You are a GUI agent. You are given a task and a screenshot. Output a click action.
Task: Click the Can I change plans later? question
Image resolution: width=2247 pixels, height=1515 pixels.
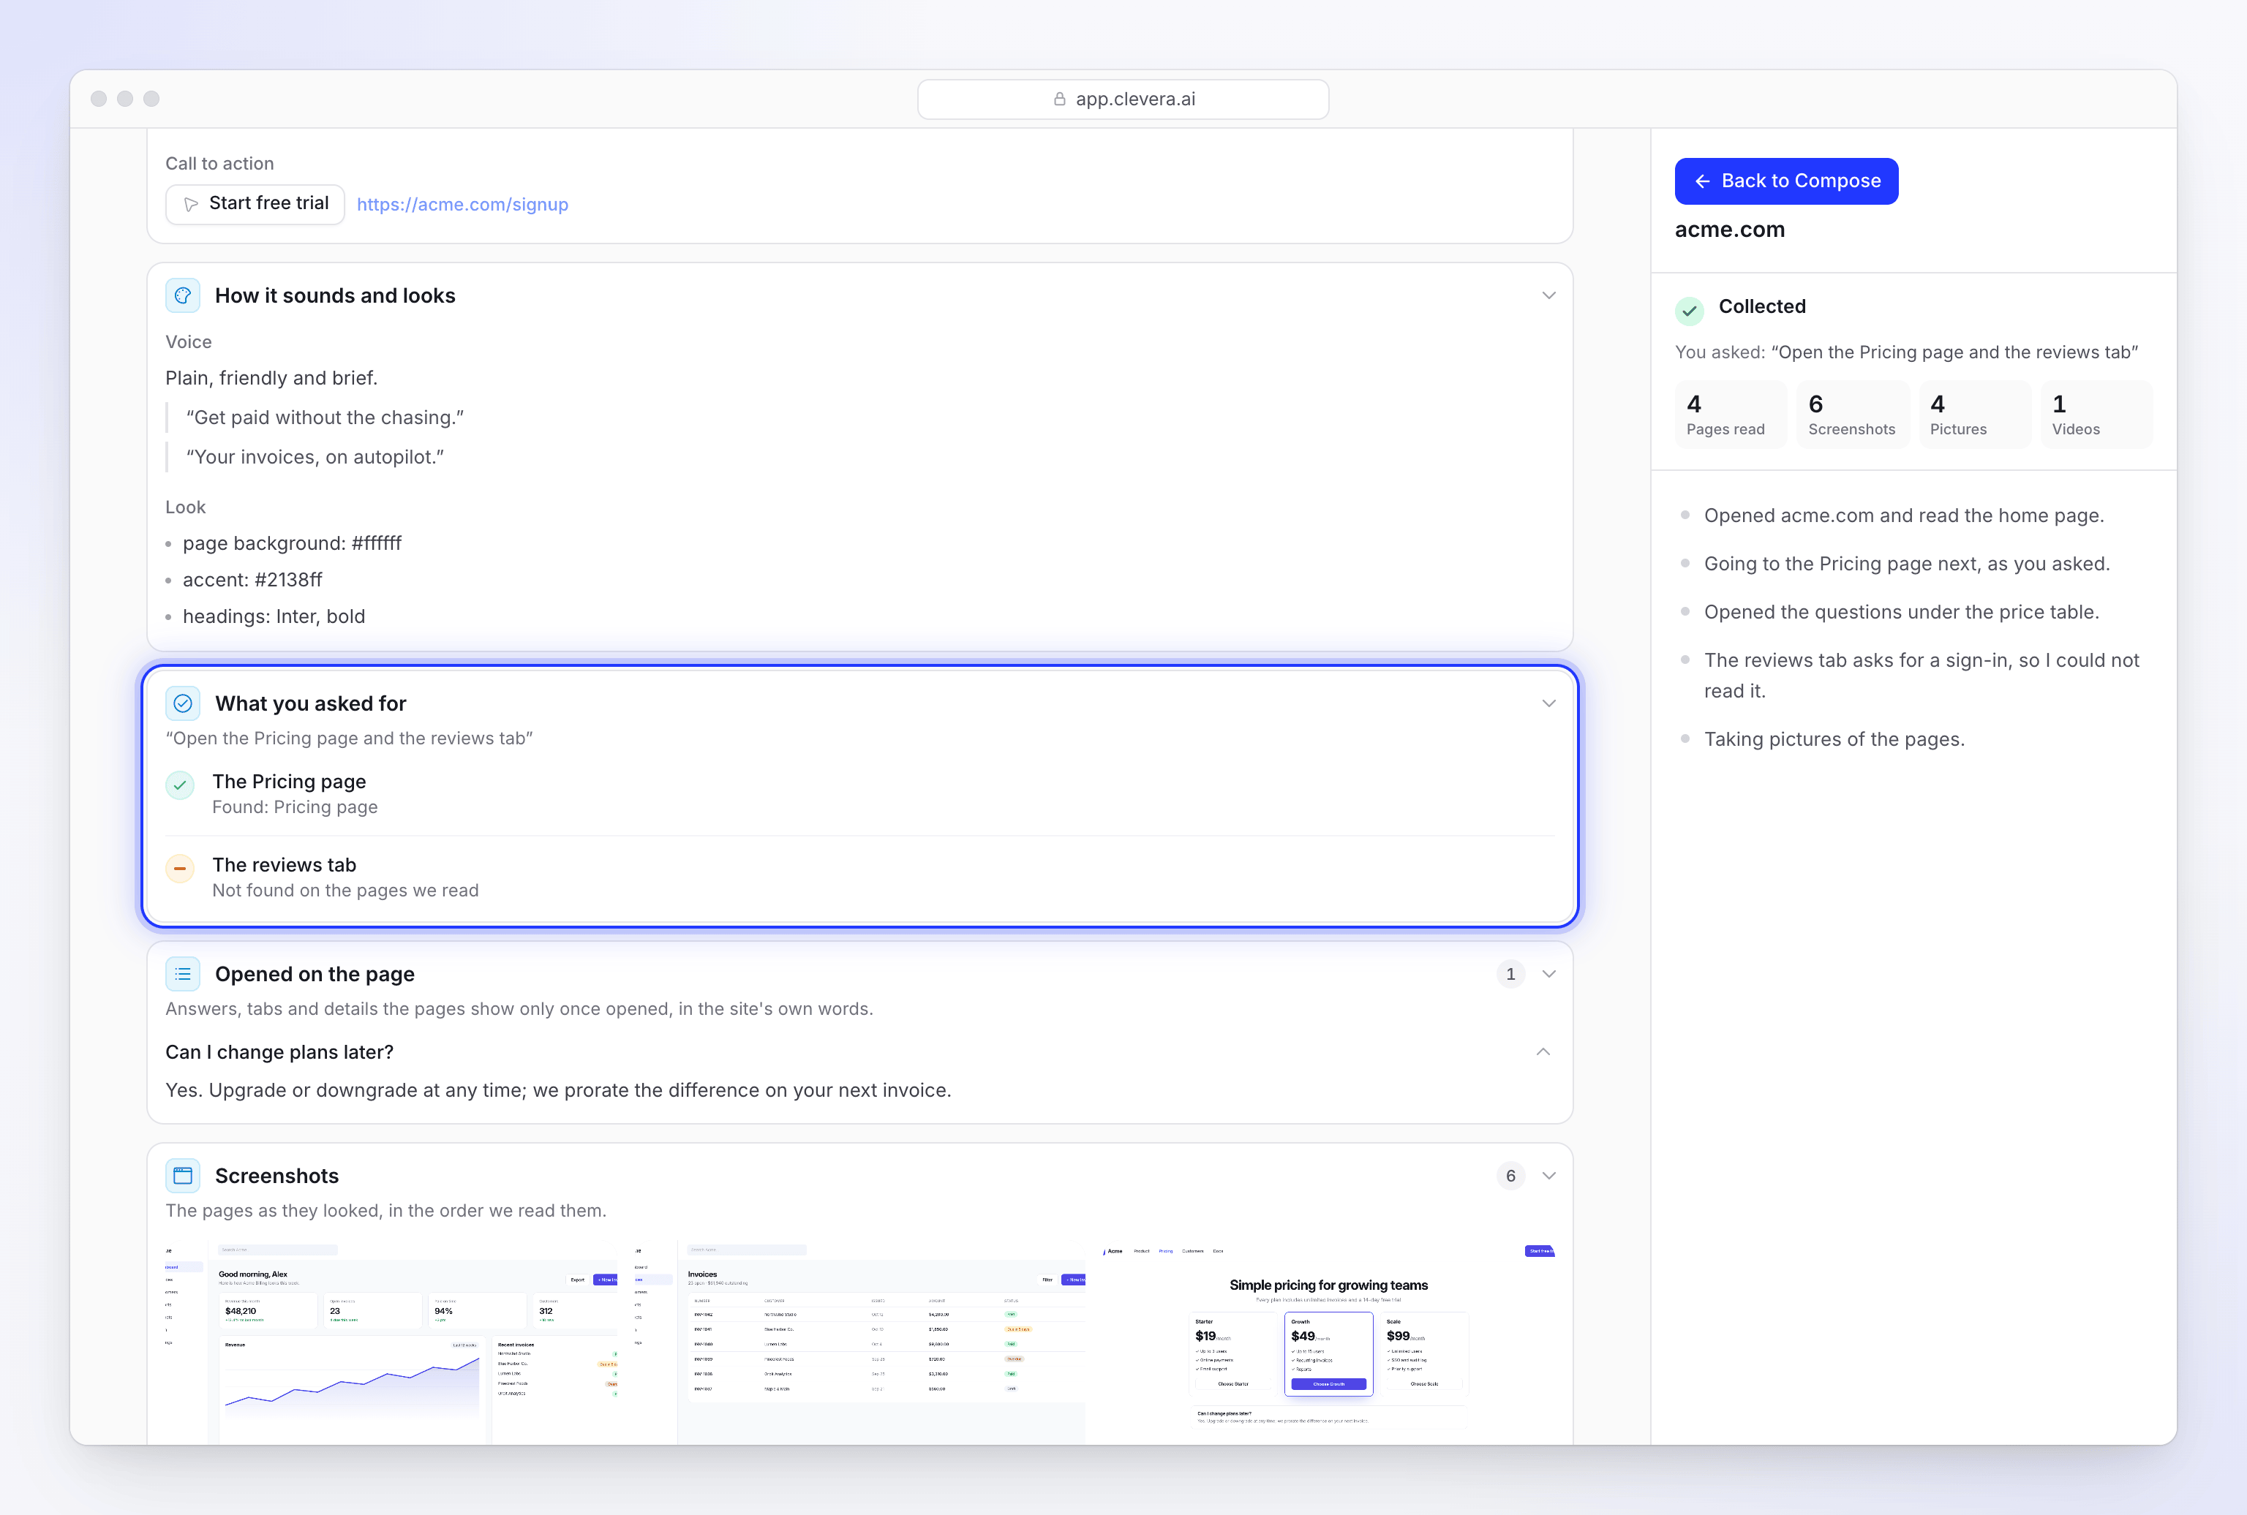click(279, 1052)
